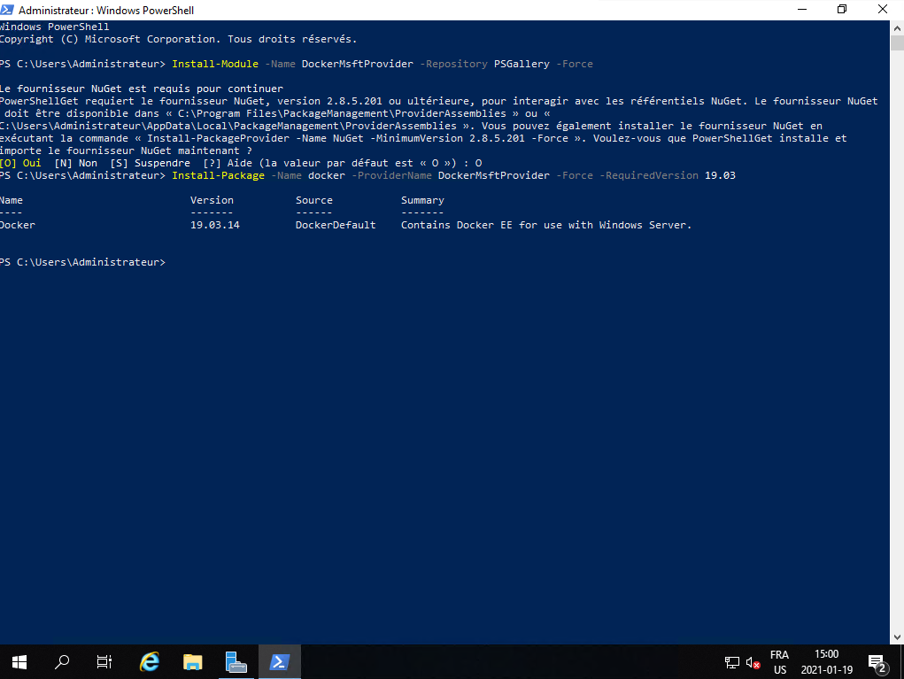Click 'Le fournisseur NuGet est requis' line
Image resolution: width=904 pixels, height=679 pixels.
pyautogui.click(x=142, y=89)
